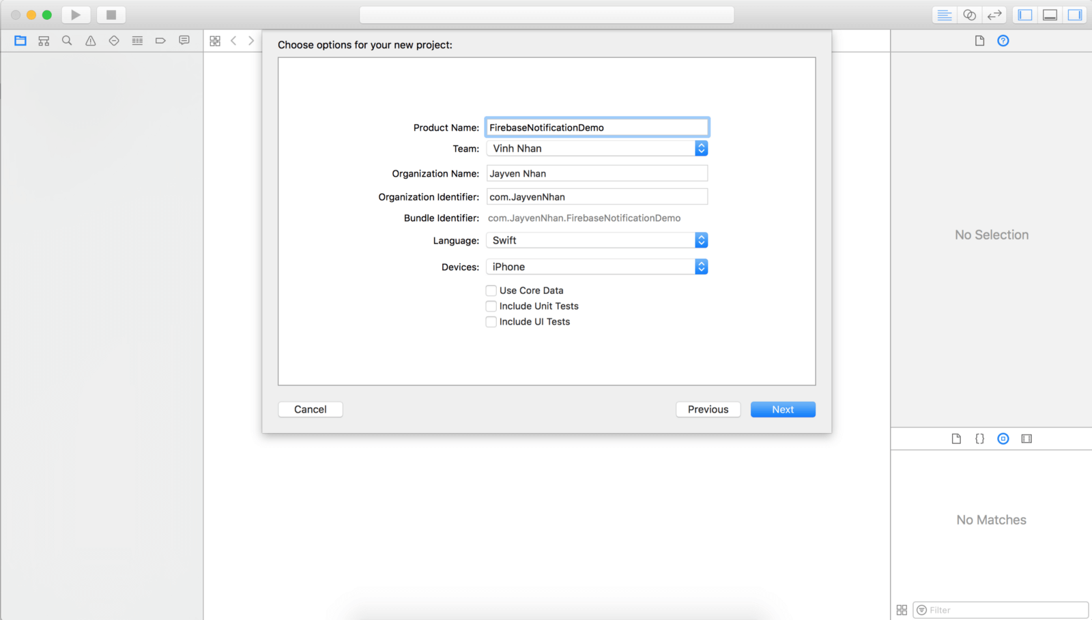Click the green zoom window button
1092x620 pixels.
[x=47, y=15]
